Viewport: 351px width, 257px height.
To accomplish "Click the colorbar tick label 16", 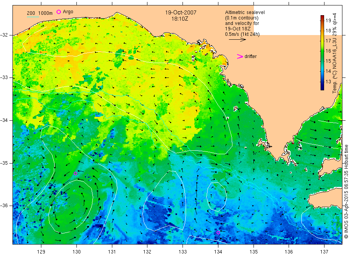I will [328, 51].
